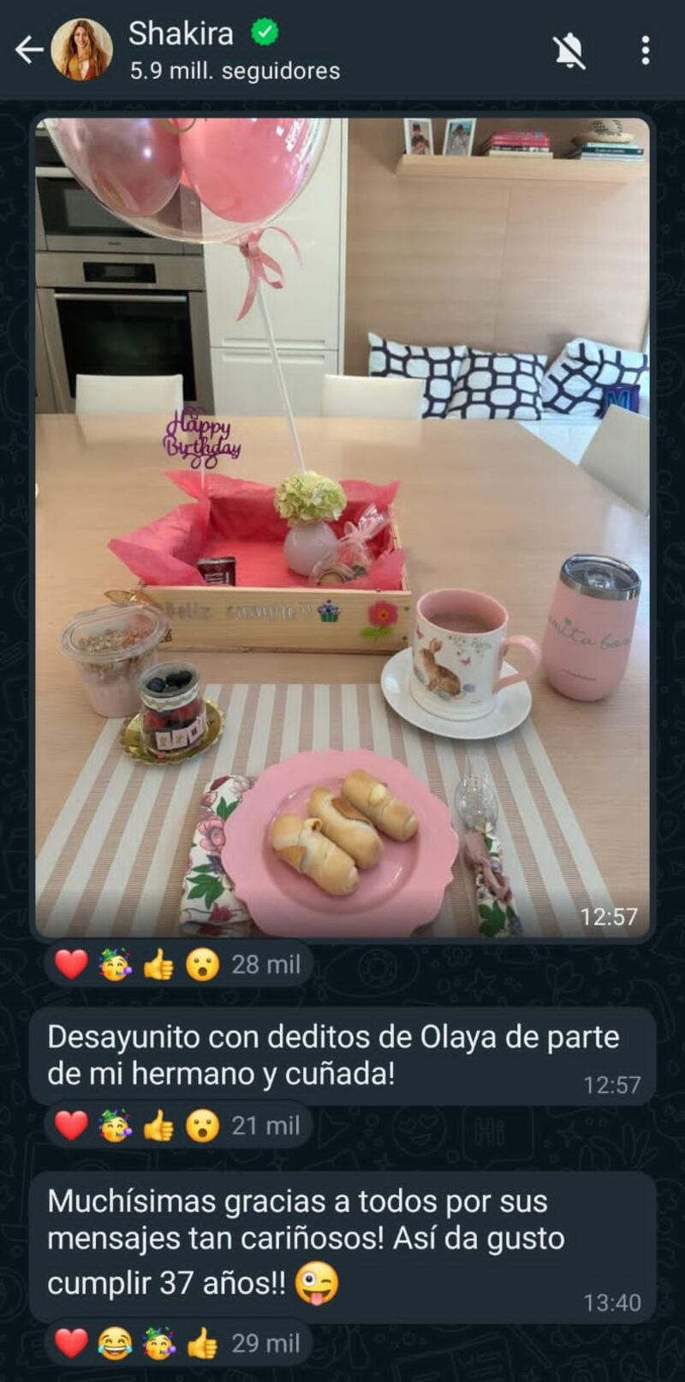The height and width of the screenshot is (1382, 685).
Task: Tap the party face reaction under photo
Action: pyautogui.click(x=115, y=965)
